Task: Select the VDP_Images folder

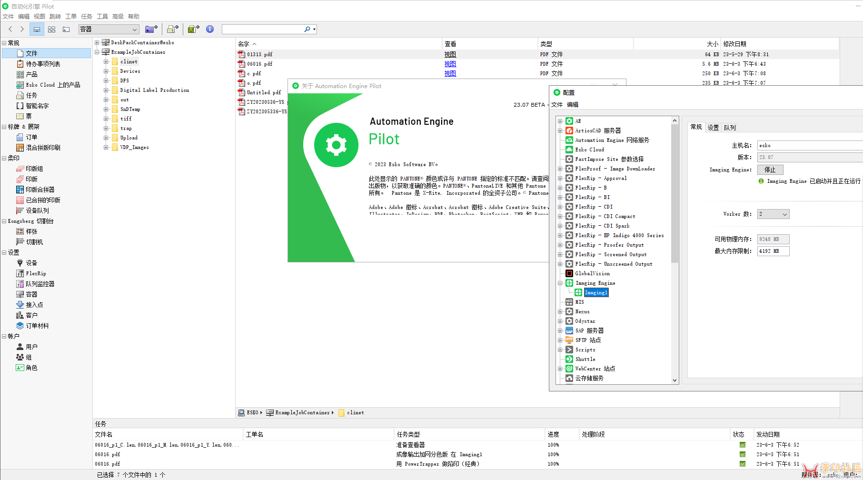Action: click(x=134, y=147)
